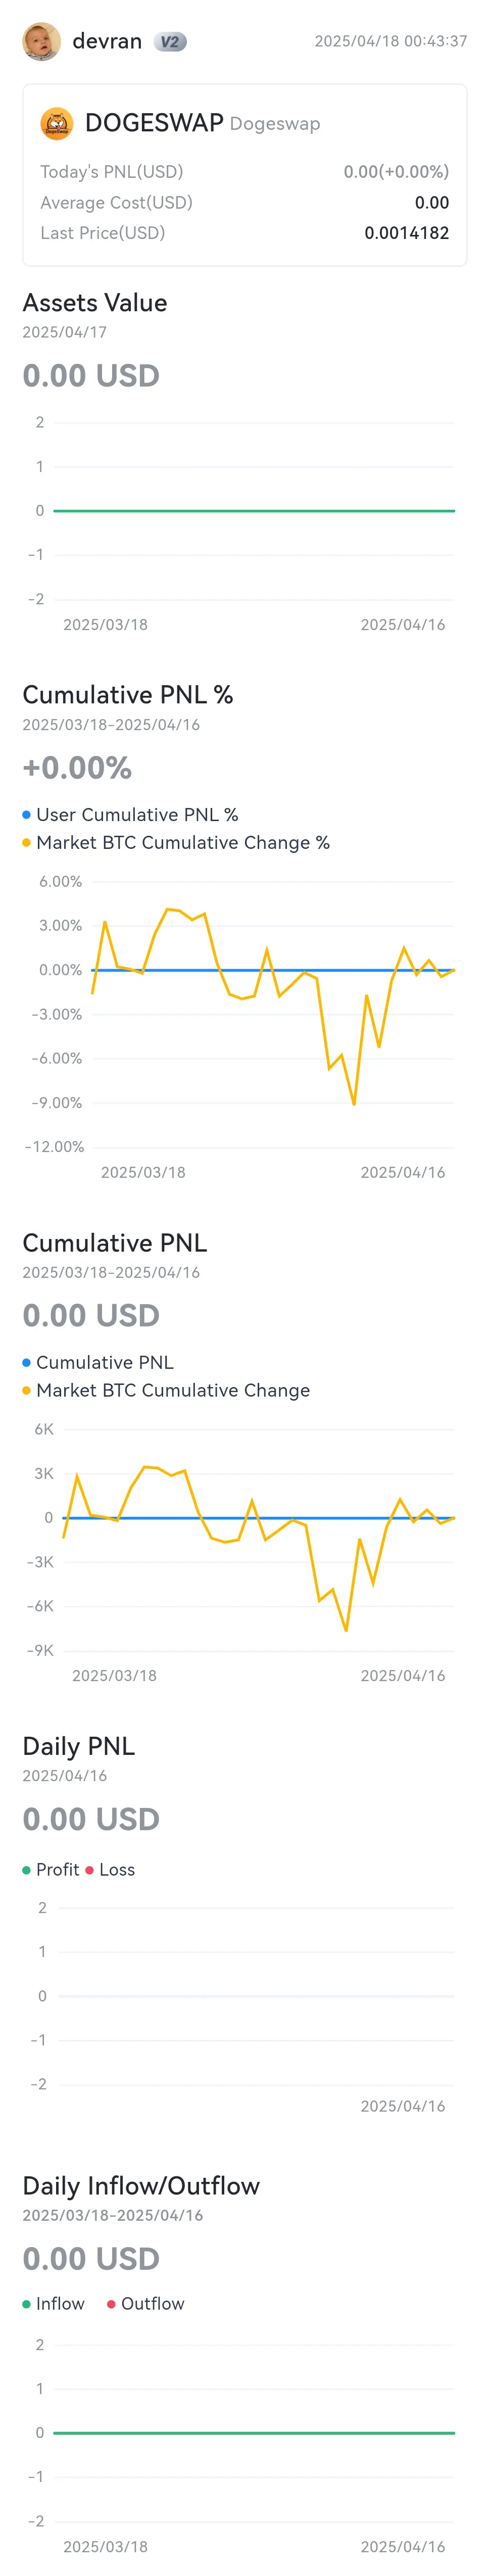Toggle the Cumulative PNL blue legend
This screenshot has height=2576, width=490.
pyautogui.click(x=98, y=1362)
